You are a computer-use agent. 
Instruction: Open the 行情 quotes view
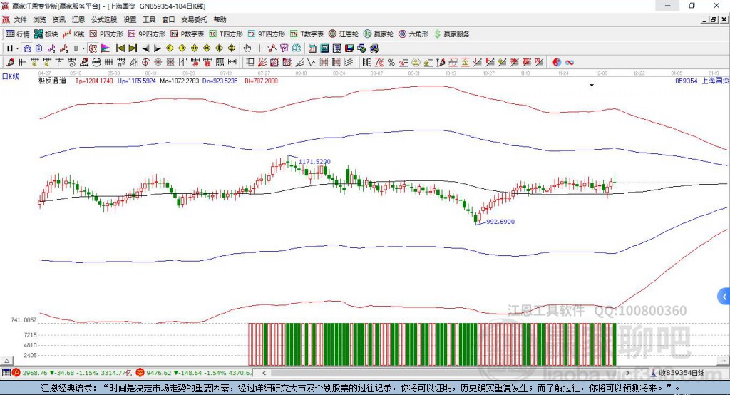point(18,34)
